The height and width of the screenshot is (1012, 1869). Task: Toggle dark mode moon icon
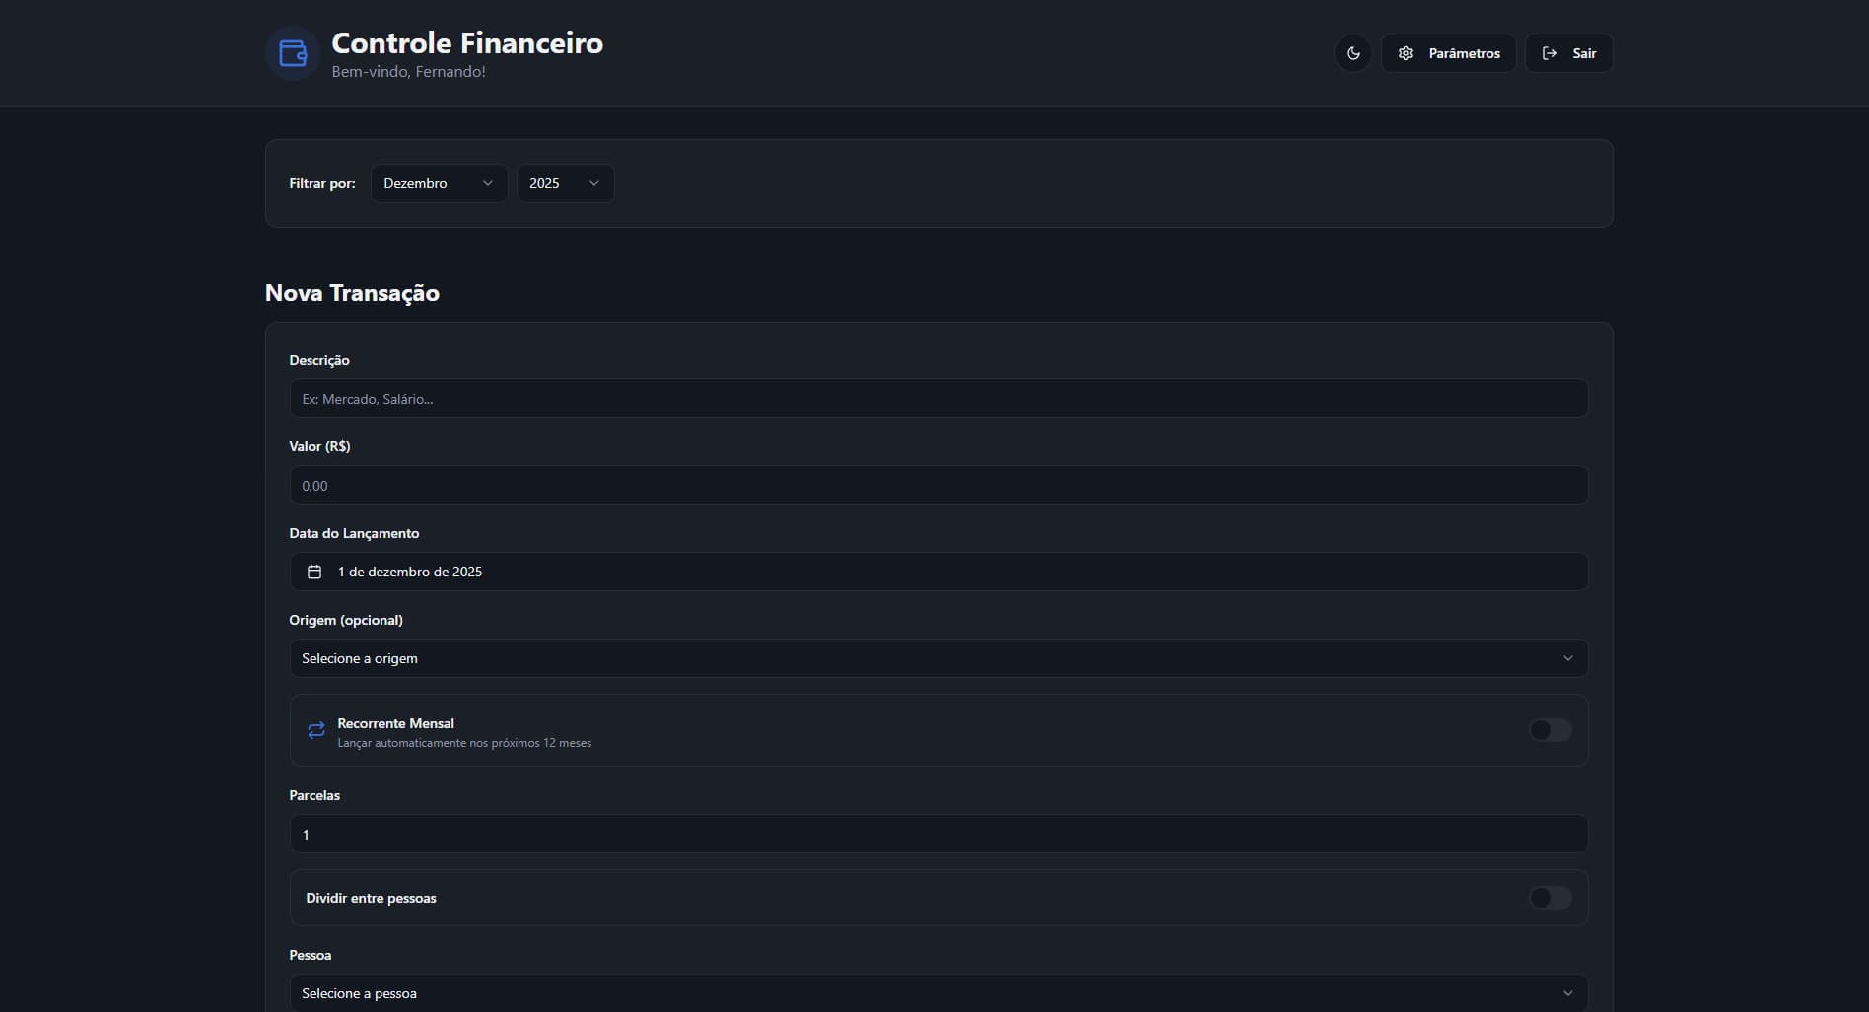1352,53
